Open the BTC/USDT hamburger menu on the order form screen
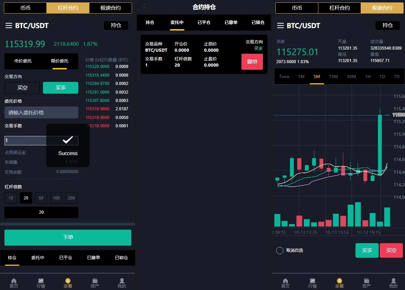The width and height of the screenshot is (405, 290). click(9, 26)
